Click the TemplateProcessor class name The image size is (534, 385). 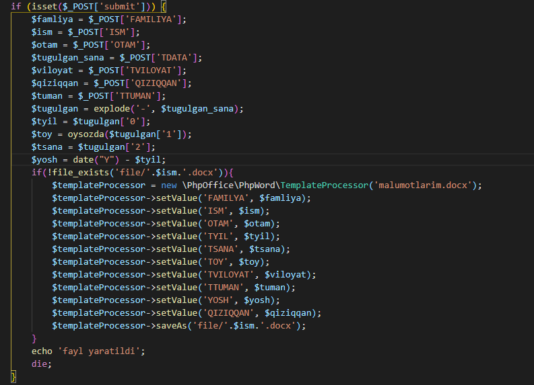(x=325, y=185)
